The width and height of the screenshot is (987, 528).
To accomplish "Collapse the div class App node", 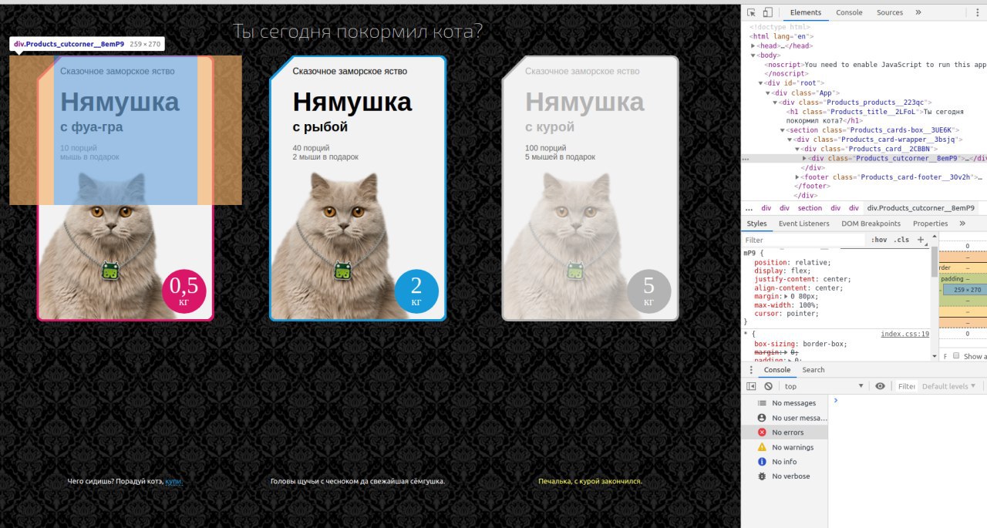I will [x=768, y=92].
